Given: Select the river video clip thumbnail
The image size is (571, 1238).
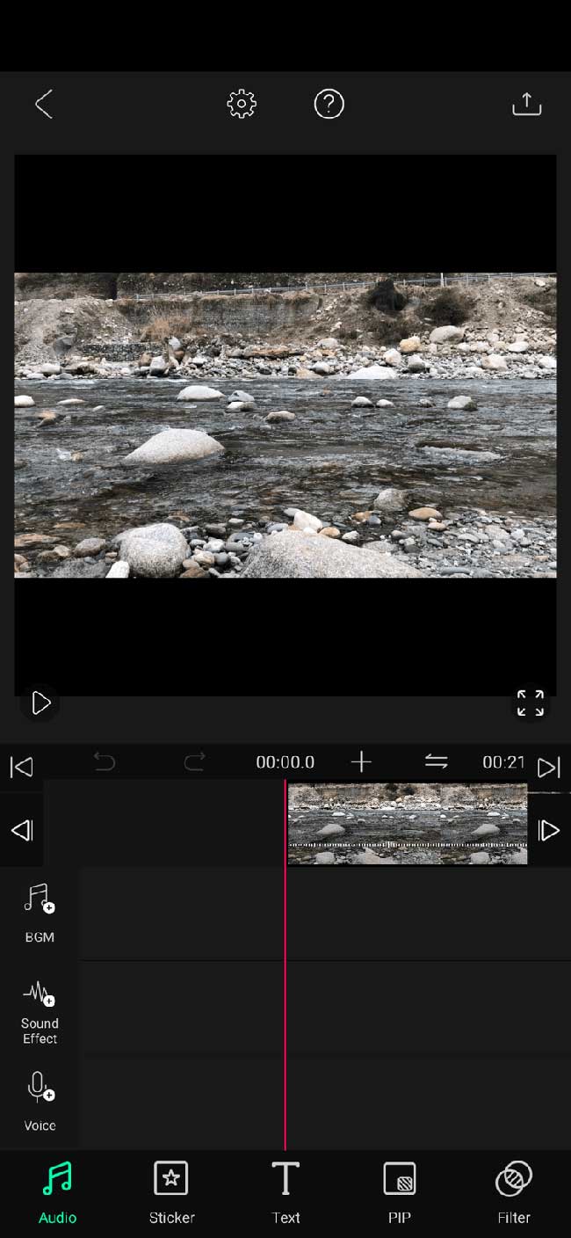Looking at the screenshot, I should pos(408,824).
